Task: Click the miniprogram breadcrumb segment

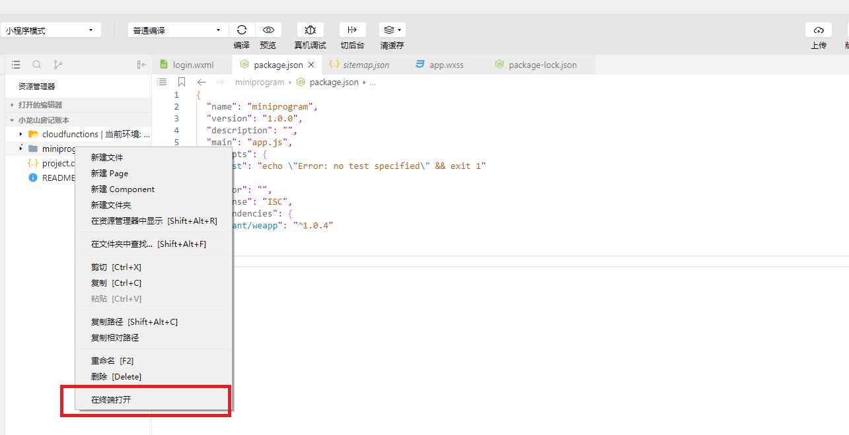Action: (x=259, y=83)
